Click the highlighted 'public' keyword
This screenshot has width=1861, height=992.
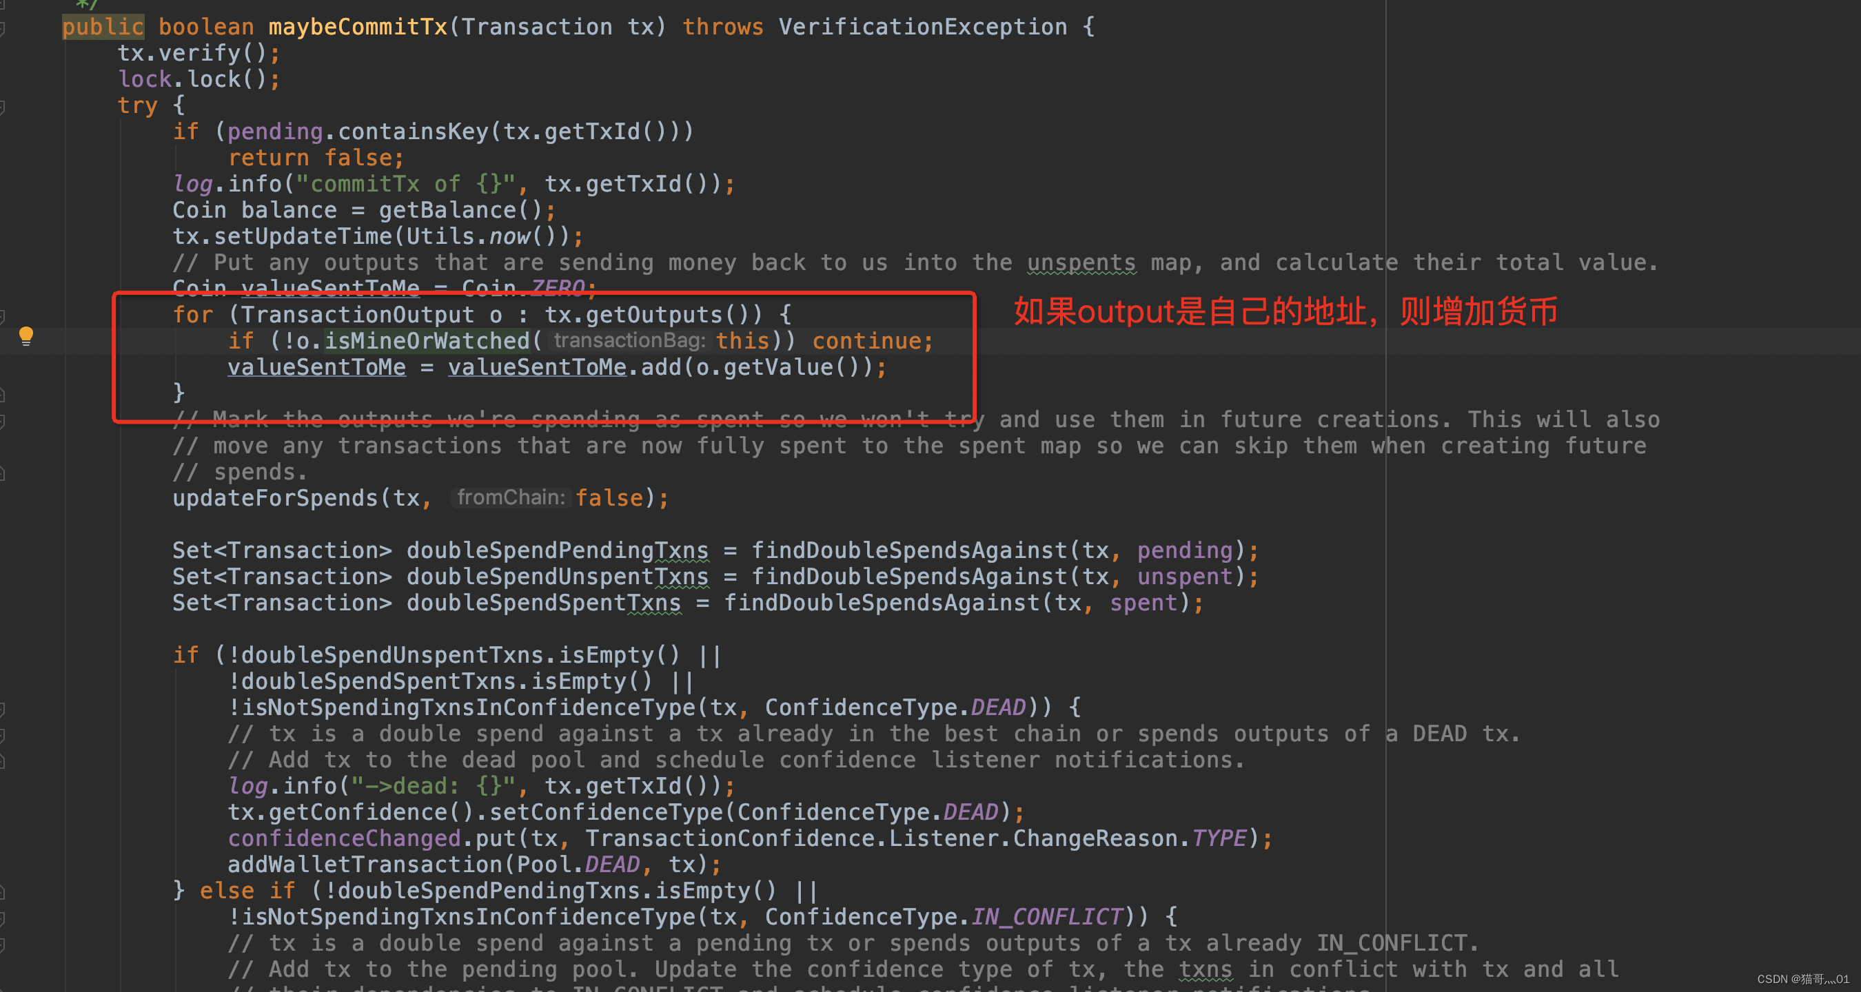pos(103,27)
